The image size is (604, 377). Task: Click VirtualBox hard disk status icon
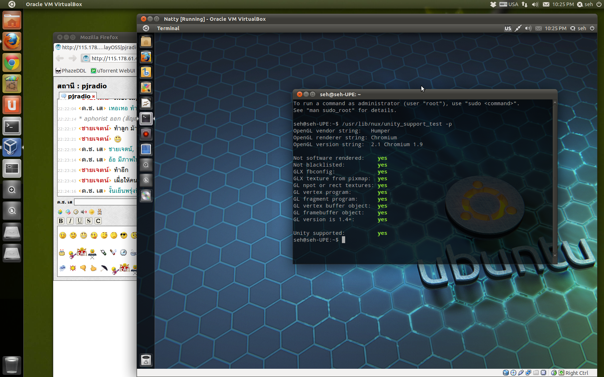[506, 373]
